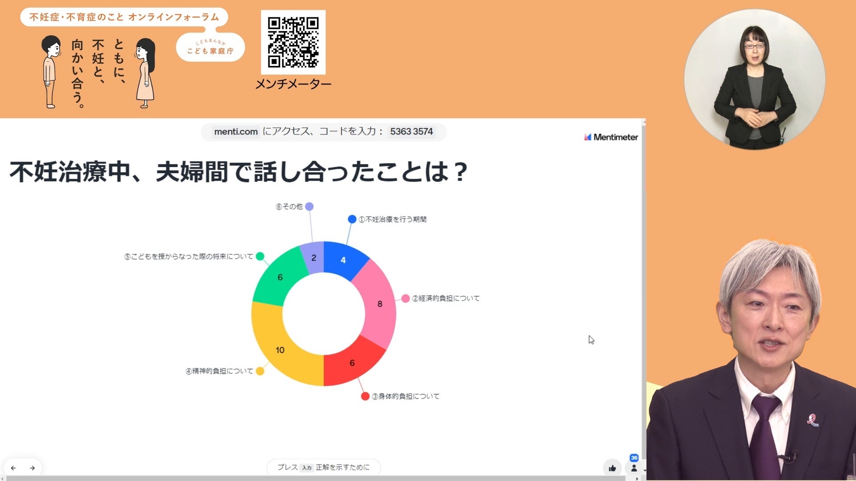Click the previous slide arrow
Screen dimensions: 856x481
[13, 468]
